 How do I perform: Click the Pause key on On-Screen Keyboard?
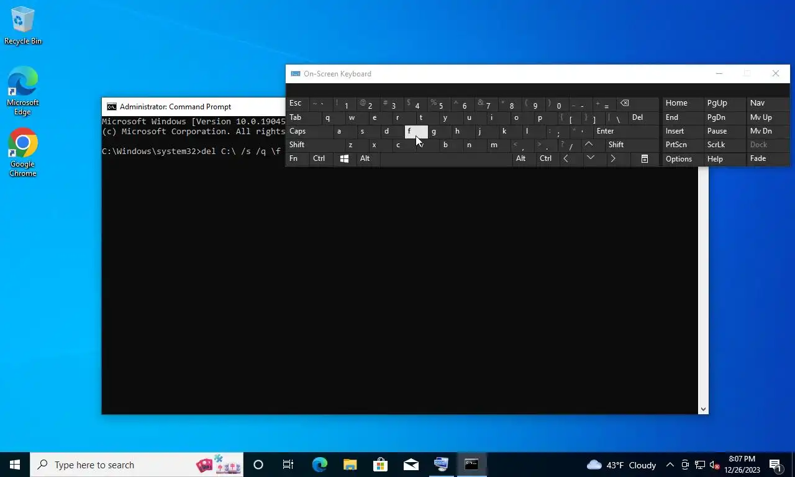(724, 131)
